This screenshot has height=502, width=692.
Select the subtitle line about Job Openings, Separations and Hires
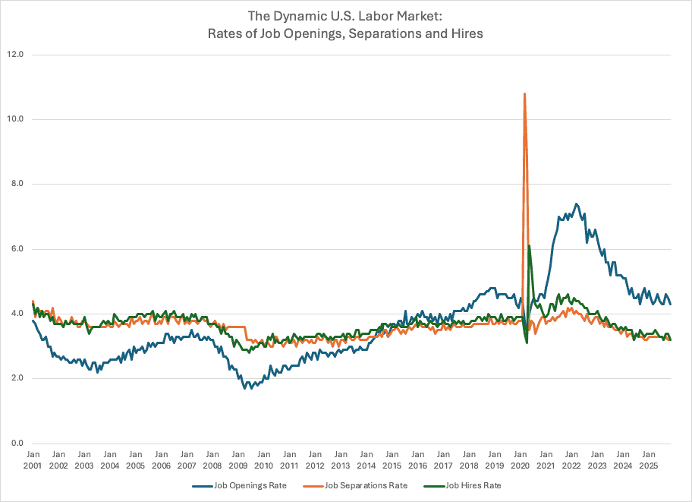(x=345, y=33)
